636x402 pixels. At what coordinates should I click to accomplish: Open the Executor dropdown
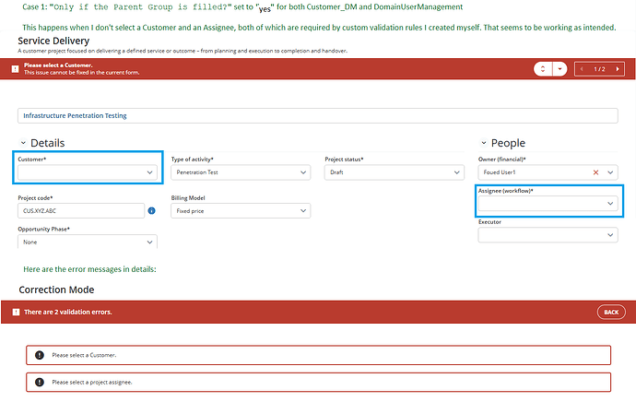click(x=548, y=235)
